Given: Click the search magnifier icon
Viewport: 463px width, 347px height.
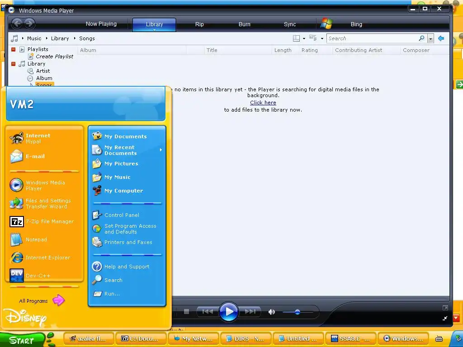Looking at the screenshot, I should 422,38.
